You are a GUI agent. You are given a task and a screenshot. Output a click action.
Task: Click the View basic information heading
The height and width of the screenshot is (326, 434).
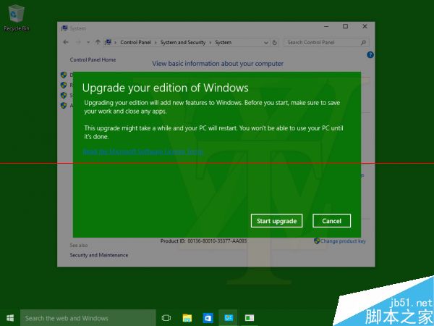[218, 64]
